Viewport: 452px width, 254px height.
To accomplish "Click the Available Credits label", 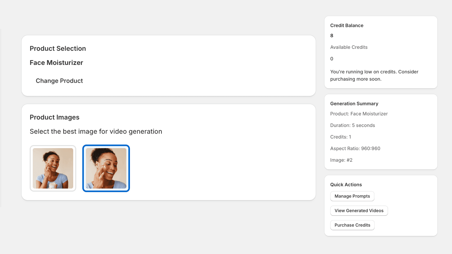I will pyautogui.click(x=349, y=47).
